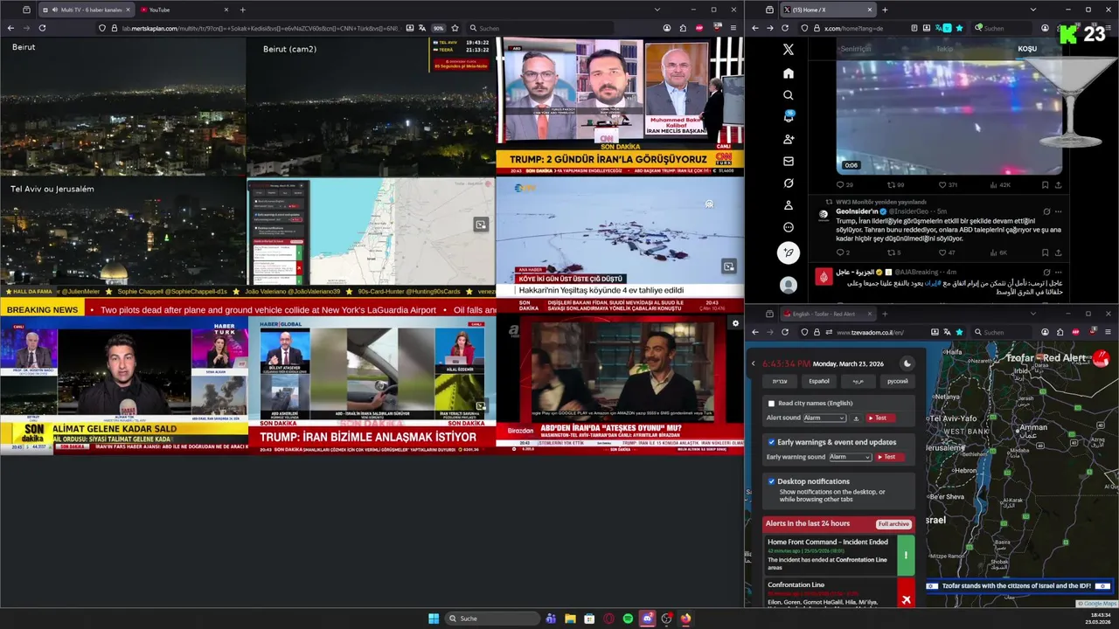Open X notifications bell icon
1119x629 pixels.
[x=789, y=117]
